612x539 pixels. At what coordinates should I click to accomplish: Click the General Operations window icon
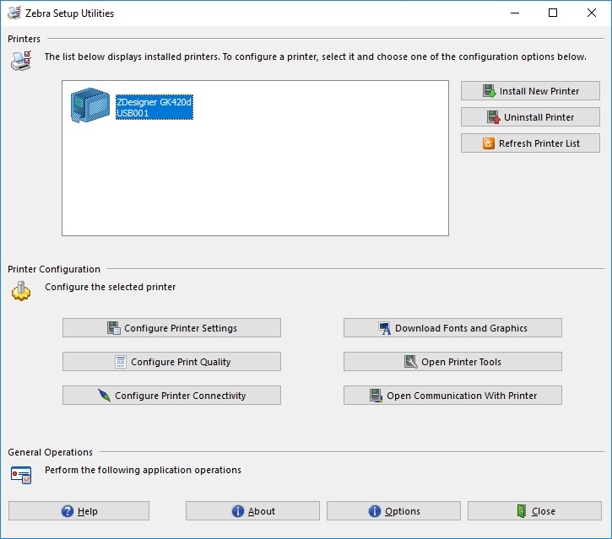click(x=21, y=474)
